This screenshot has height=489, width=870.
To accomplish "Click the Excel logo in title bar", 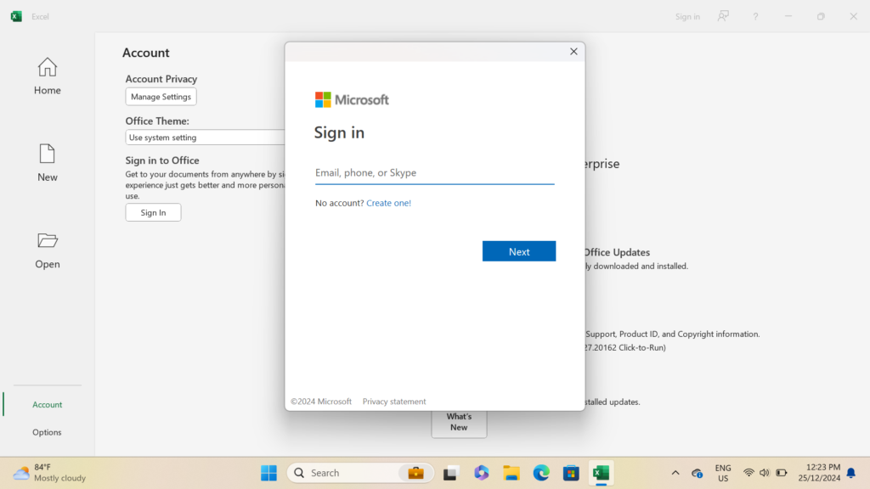I will 17,16.
